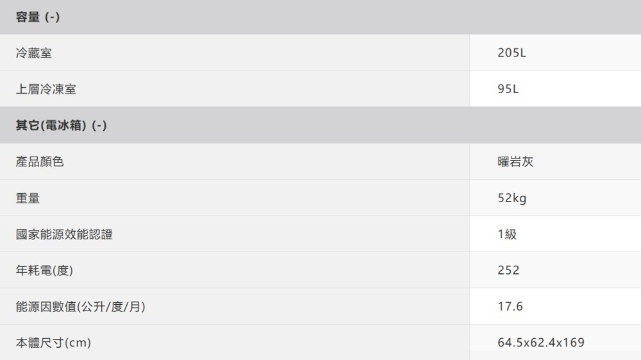Click the 64.5x62.4x169 dimensions value

(540, 343)
